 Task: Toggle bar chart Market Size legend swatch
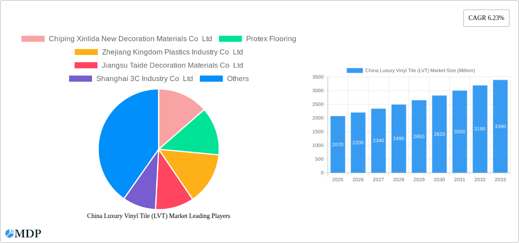[x=354, y=71]
